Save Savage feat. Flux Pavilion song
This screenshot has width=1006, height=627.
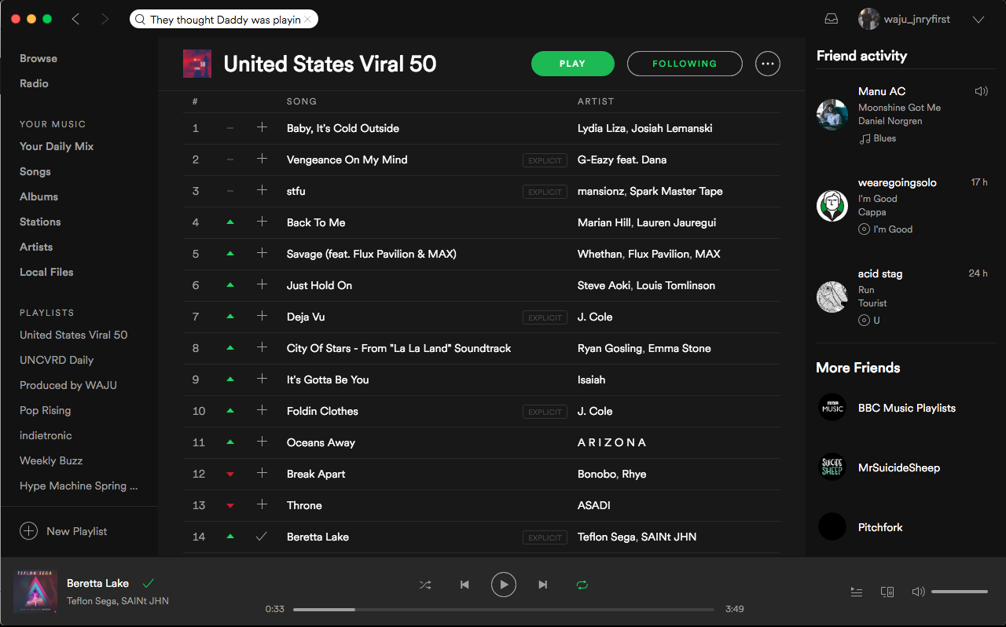262,254
